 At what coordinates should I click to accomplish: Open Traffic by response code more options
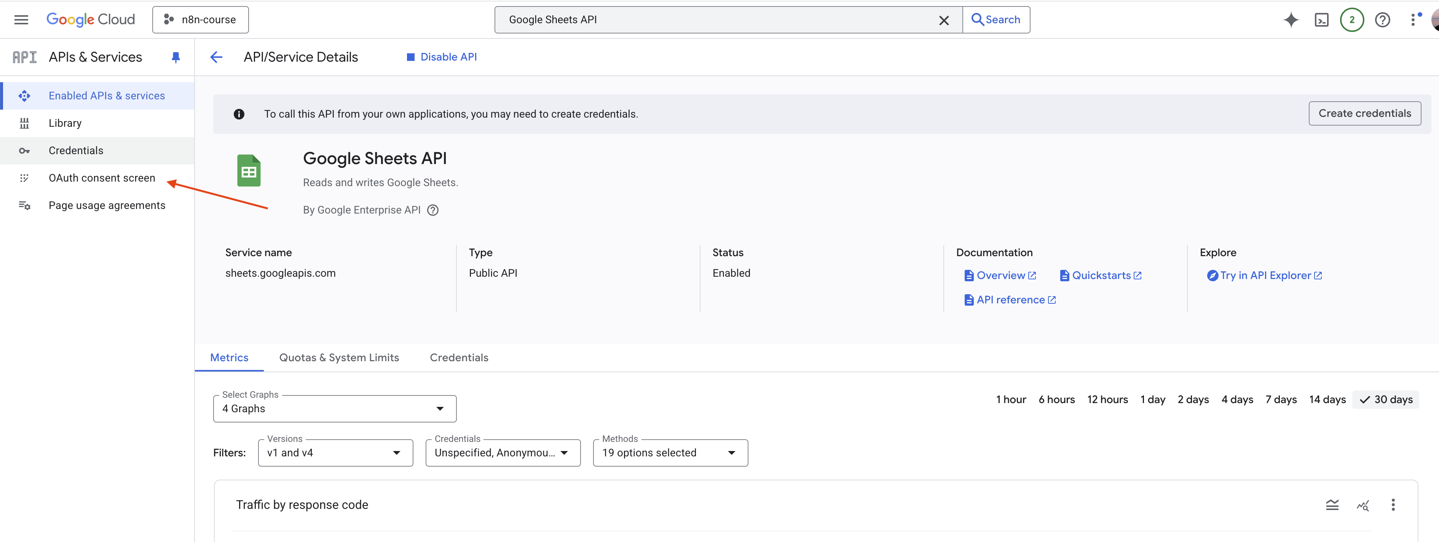tap(1393, 505)
